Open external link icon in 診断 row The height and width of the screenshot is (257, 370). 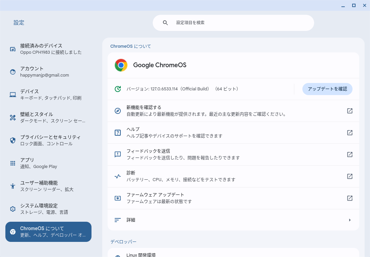pos(350,176)
